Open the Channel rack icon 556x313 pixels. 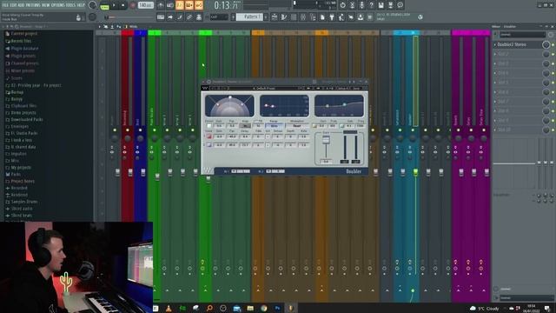coord(294,17)
